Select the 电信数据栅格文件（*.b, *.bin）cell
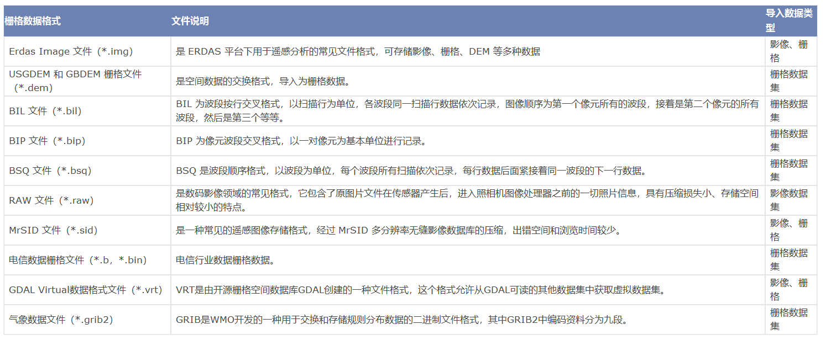The width and height of the screenshot is (826, 340). click(87, 260)
